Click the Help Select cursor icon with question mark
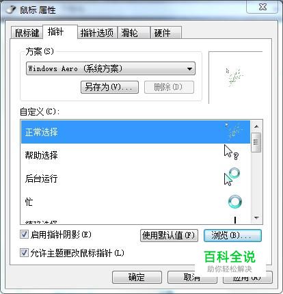This screenshot has height=294, width=283. 231,152
